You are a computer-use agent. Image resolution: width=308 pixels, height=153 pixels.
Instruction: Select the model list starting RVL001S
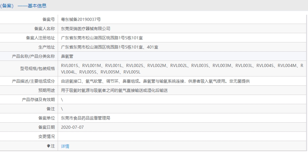click(x=182, y=69)
